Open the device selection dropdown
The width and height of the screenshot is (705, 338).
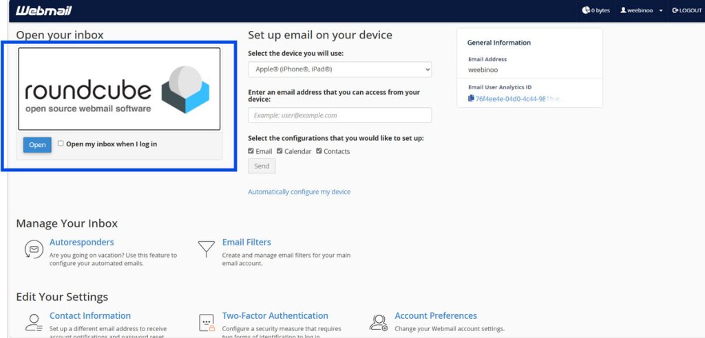[x=339, y=69]
